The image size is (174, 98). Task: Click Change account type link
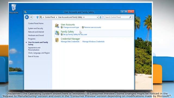71,27
